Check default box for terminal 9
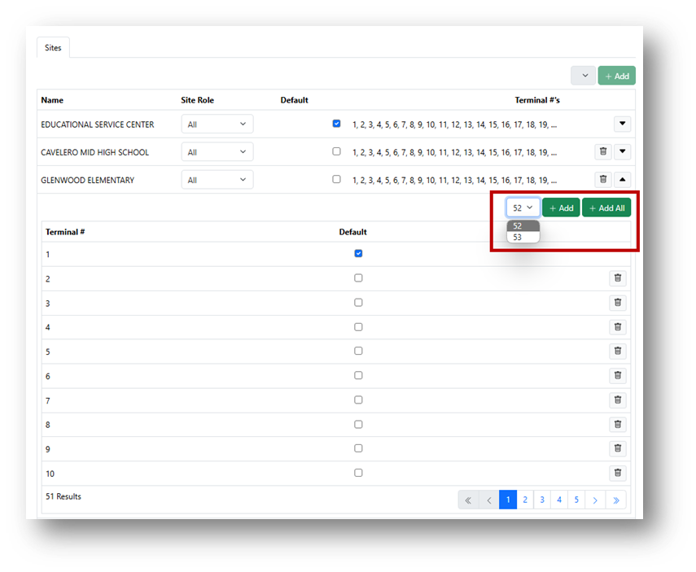Image resolution: width=696 pixels, height=572 pixels. pos(358,448)
